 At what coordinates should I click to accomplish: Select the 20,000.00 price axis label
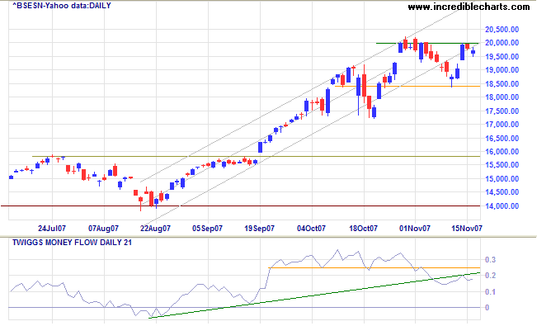[x=502, y=43]
